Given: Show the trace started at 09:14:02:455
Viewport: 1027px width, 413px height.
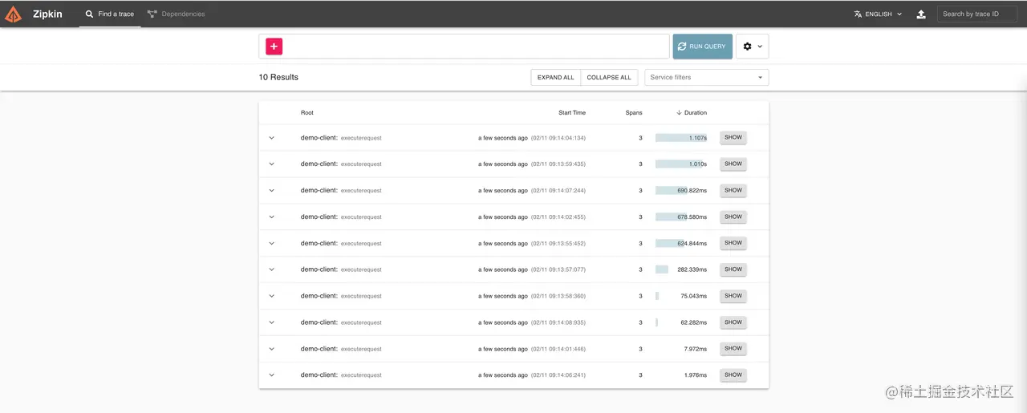Looking at the screenshot, I should click(733, 217).
